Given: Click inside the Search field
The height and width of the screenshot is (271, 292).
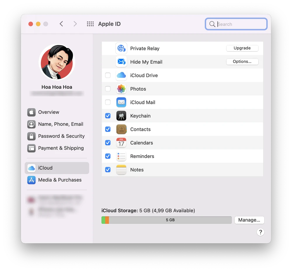Looking at the screenshot, I should [236, 24].
